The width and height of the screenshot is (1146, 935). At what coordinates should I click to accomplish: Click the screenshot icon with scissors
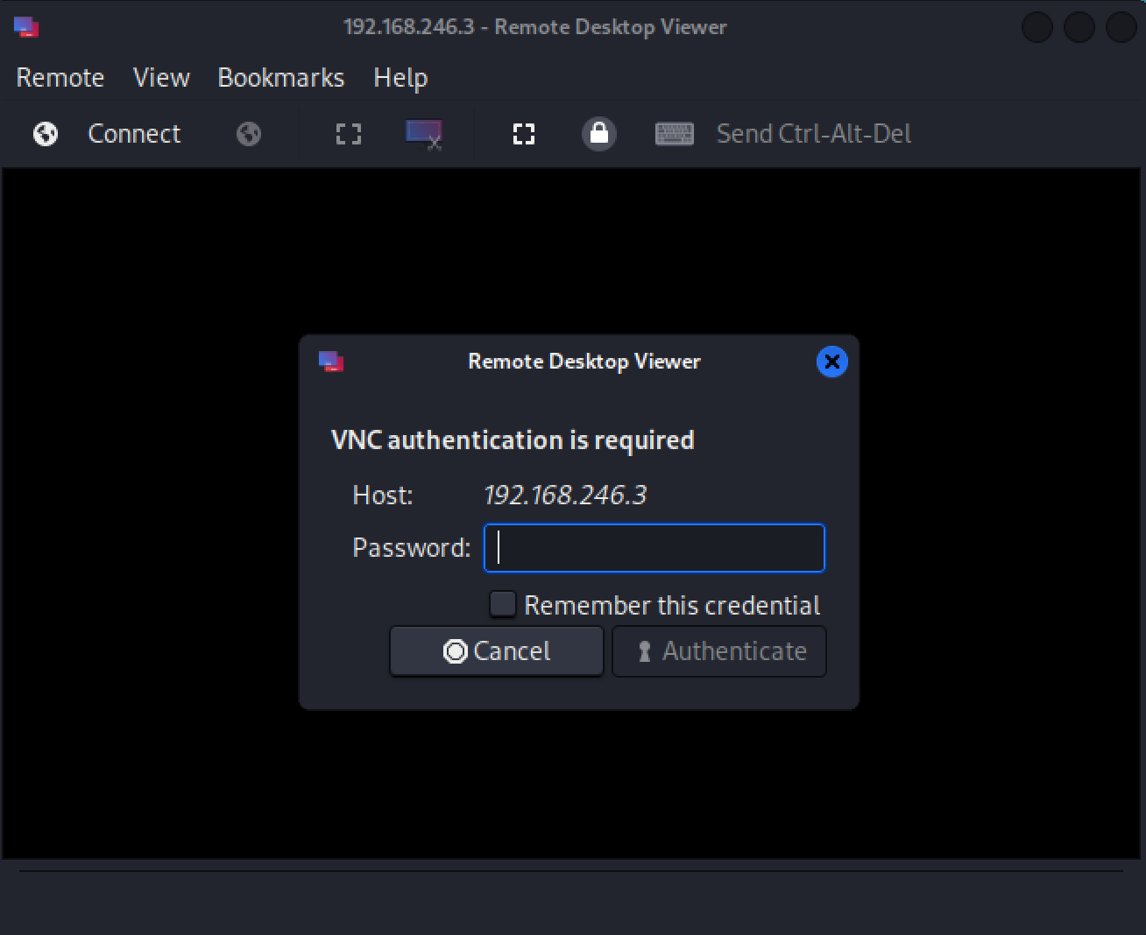pos(424,134)
